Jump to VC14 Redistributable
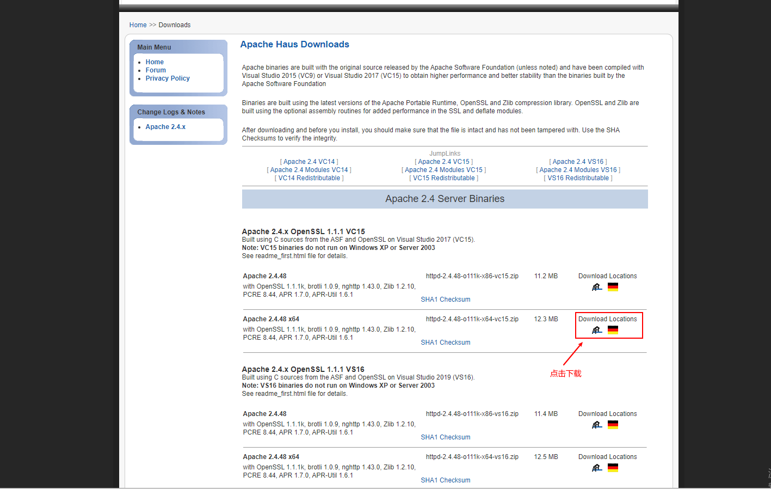Image resolution: width=771 pixels, height=489 pixels. (x=309, y=178)
